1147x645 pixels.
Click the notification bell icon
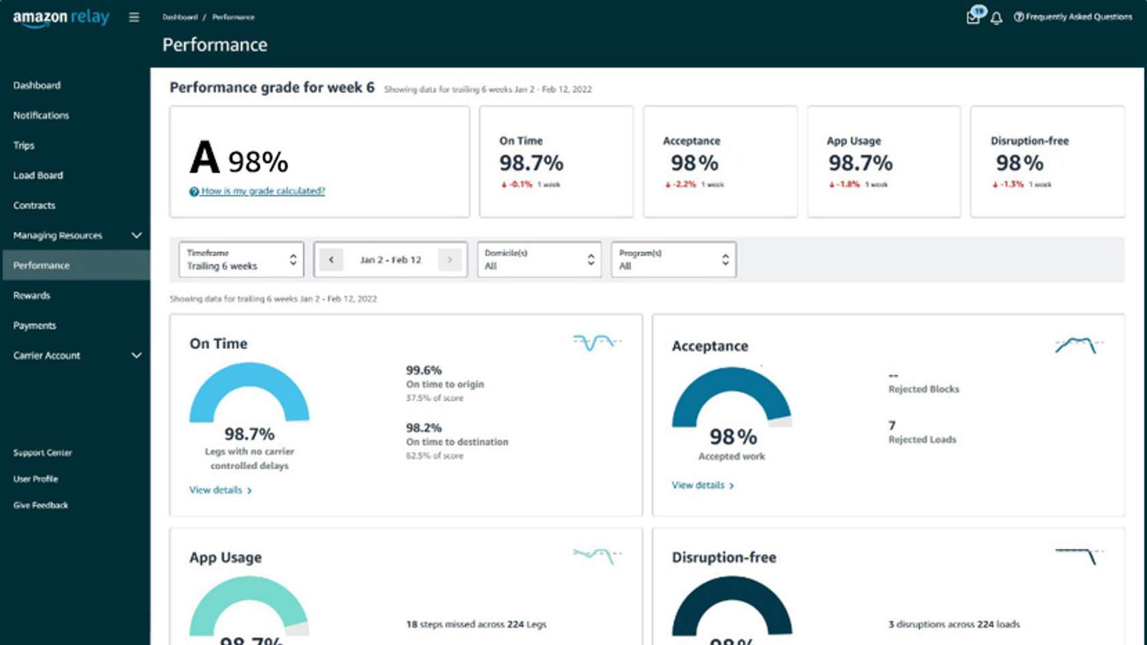996,18
